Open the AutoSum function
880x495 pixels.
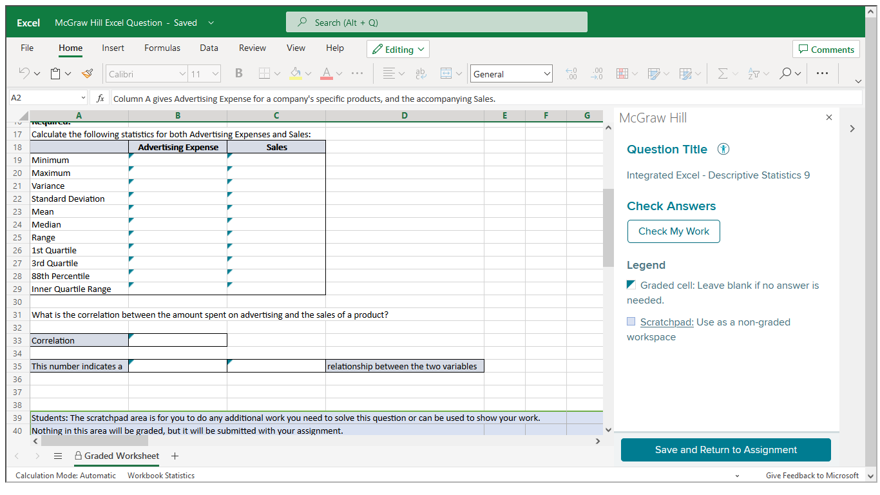tap(723, 73)
